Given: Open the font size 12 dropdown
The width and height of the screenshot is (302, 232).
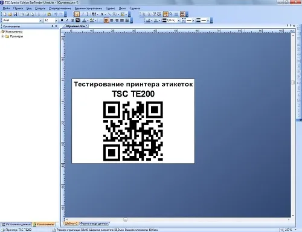Looking at the screenshot, I should click(x=56, y=21).
